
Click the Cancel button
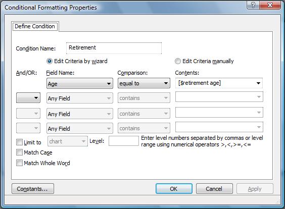214,189
